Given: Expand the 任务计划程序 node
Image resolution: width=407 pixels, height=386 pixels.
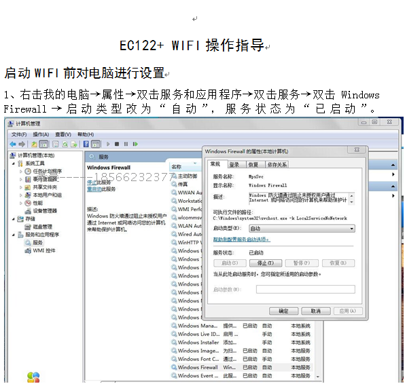Looking at the screenshot, I should tap(21, 172).
